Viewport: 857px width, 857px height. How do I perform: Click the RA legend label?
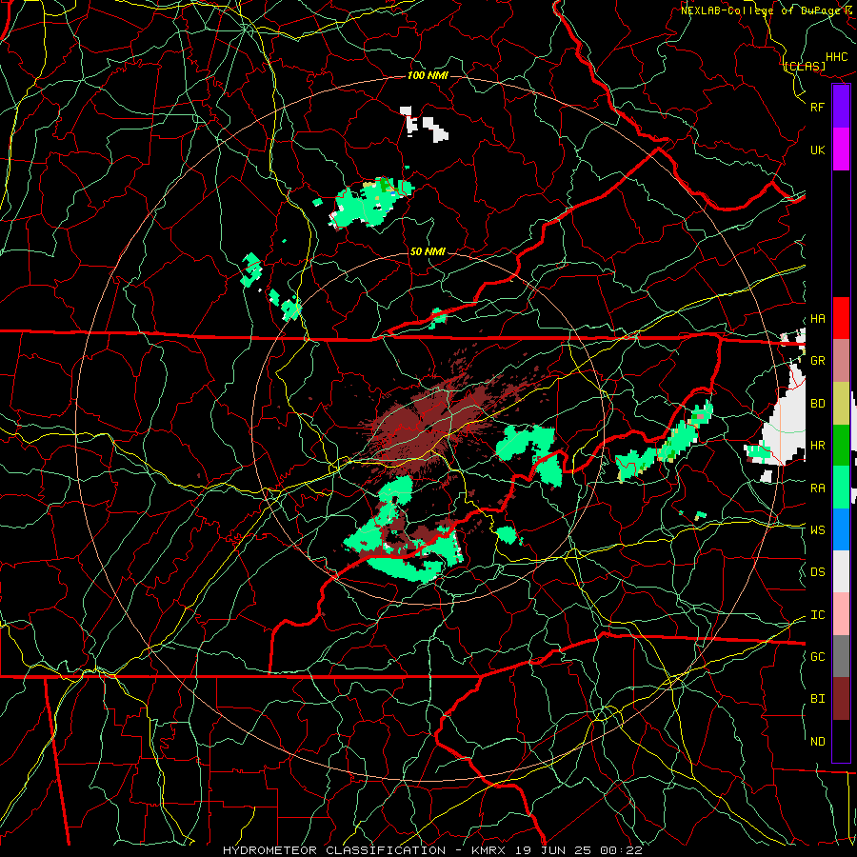pyautogui.click(x=818, y=488)
